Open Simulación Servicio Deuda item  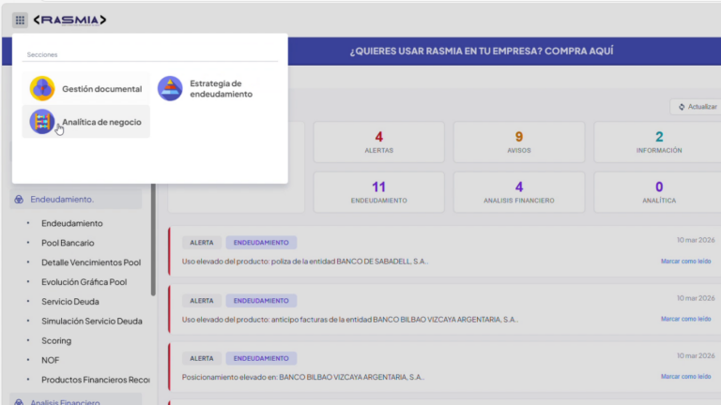click(92, 321)
